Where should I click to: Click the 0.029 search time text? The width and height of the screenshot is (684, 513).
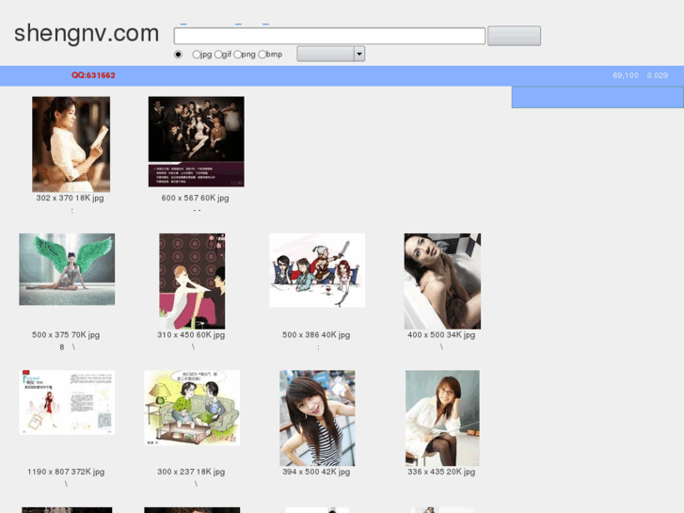658,75
